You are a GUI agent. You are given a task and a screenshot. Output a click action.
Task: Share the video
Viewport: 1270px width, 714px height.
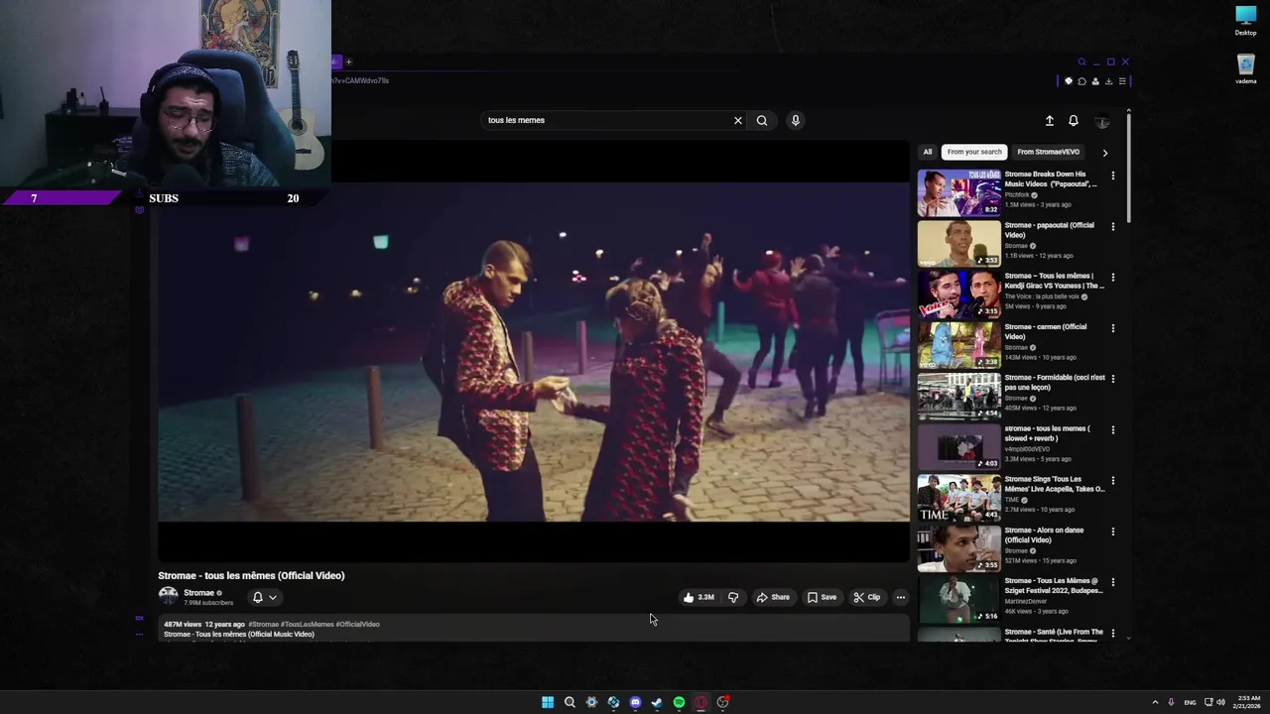773,597
